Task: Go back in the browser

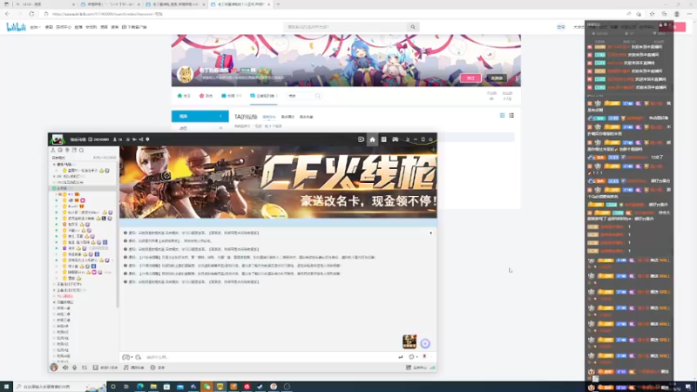Action: (x=8, y=14)
